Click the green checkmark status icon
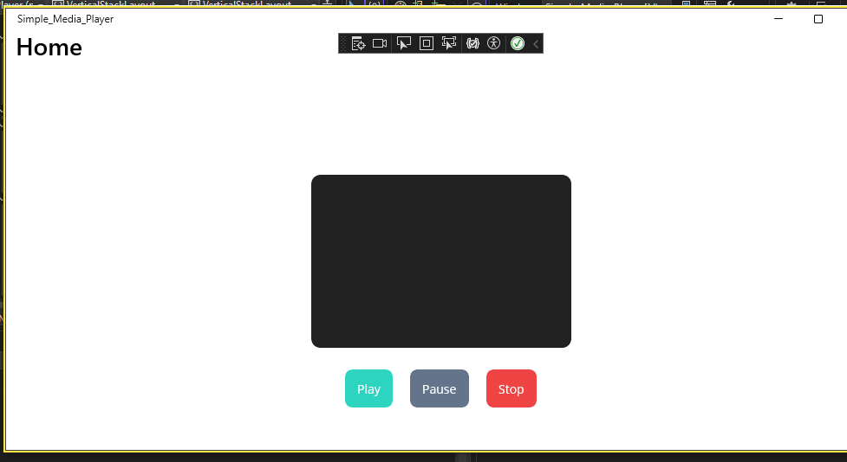The width and height of the screenshot is (847, 462). pos(518,43)
